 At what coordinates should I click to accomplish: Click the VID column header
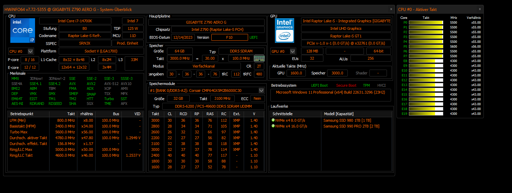click(132, 114)
